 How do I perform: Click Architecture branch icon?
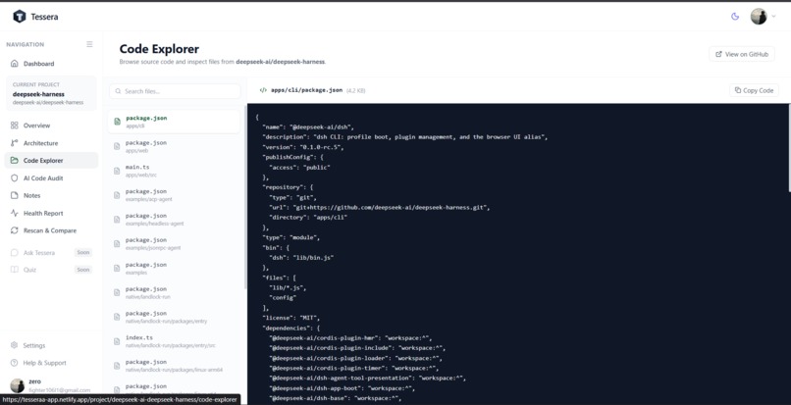14,143
